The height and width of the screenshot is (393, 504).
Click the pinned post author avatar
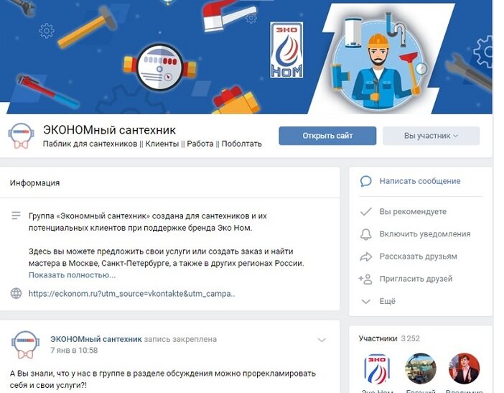(25, 346)
